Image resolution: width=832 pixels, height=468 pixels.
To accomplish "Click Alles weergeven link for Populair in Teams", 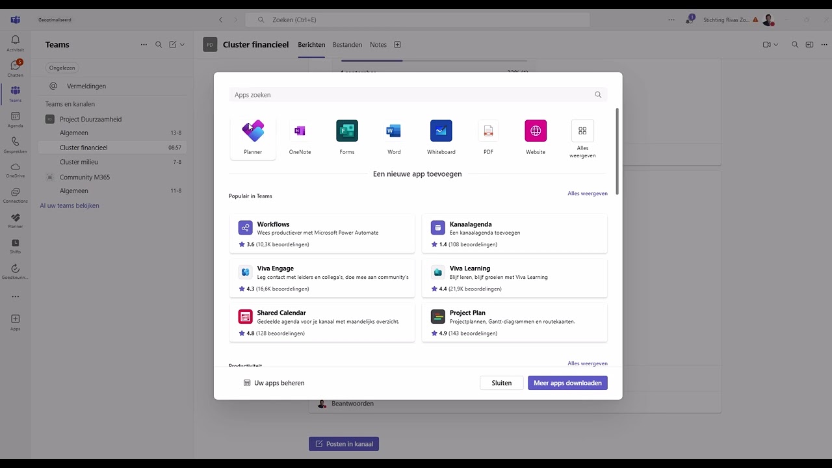I will (588, 194).
